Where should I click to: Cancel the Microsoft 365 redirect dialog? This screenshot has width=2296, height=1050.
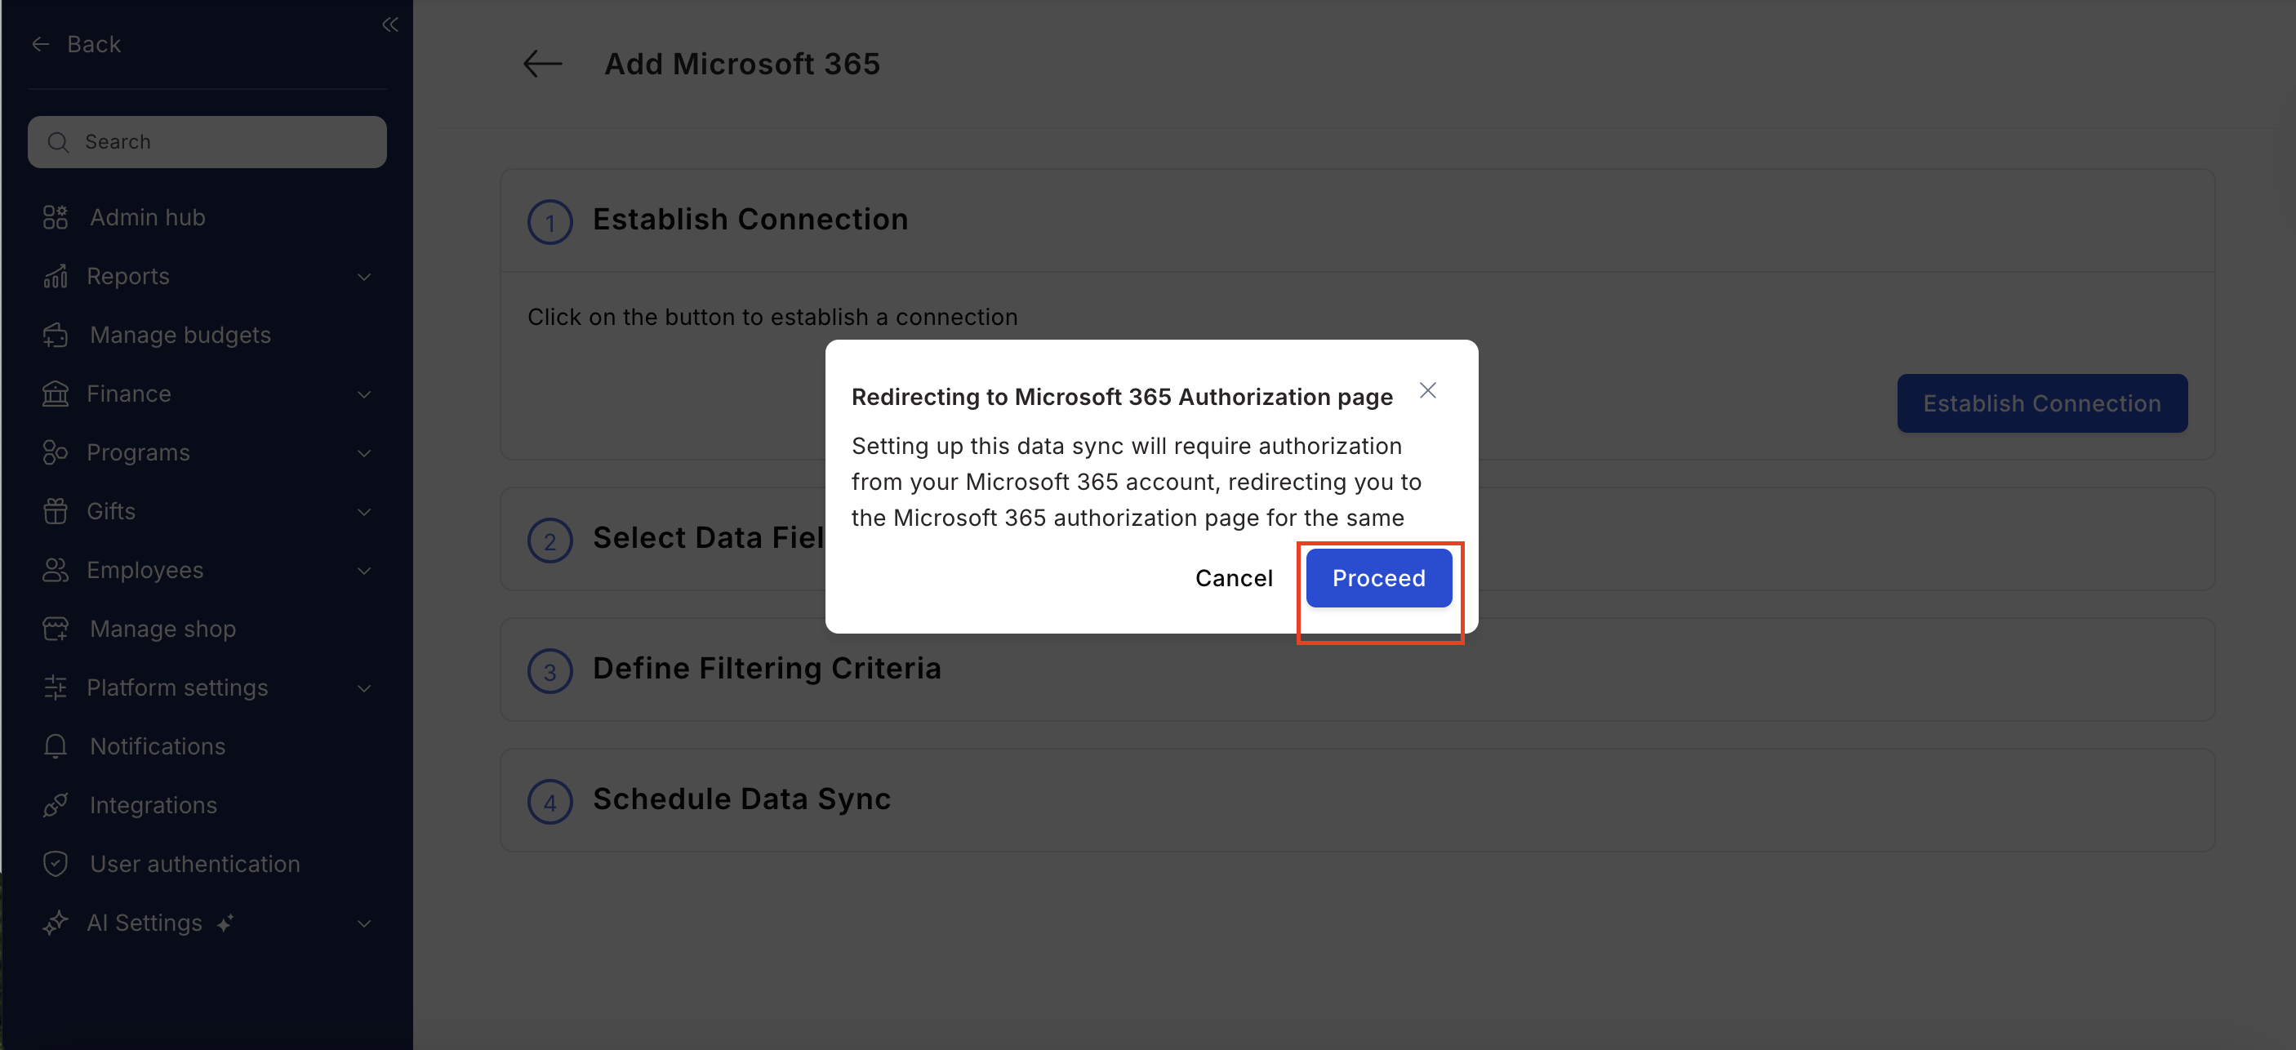coord(1234,579)
